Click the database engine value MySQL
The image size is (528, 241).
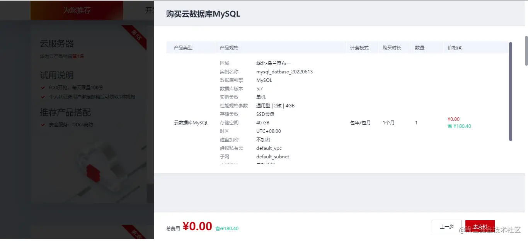point(264,80)
